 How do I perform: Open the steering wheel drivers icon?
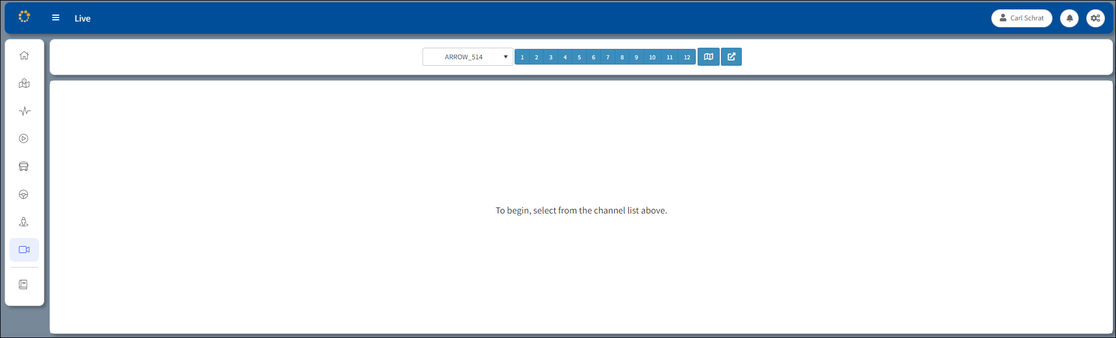point(24,194)
